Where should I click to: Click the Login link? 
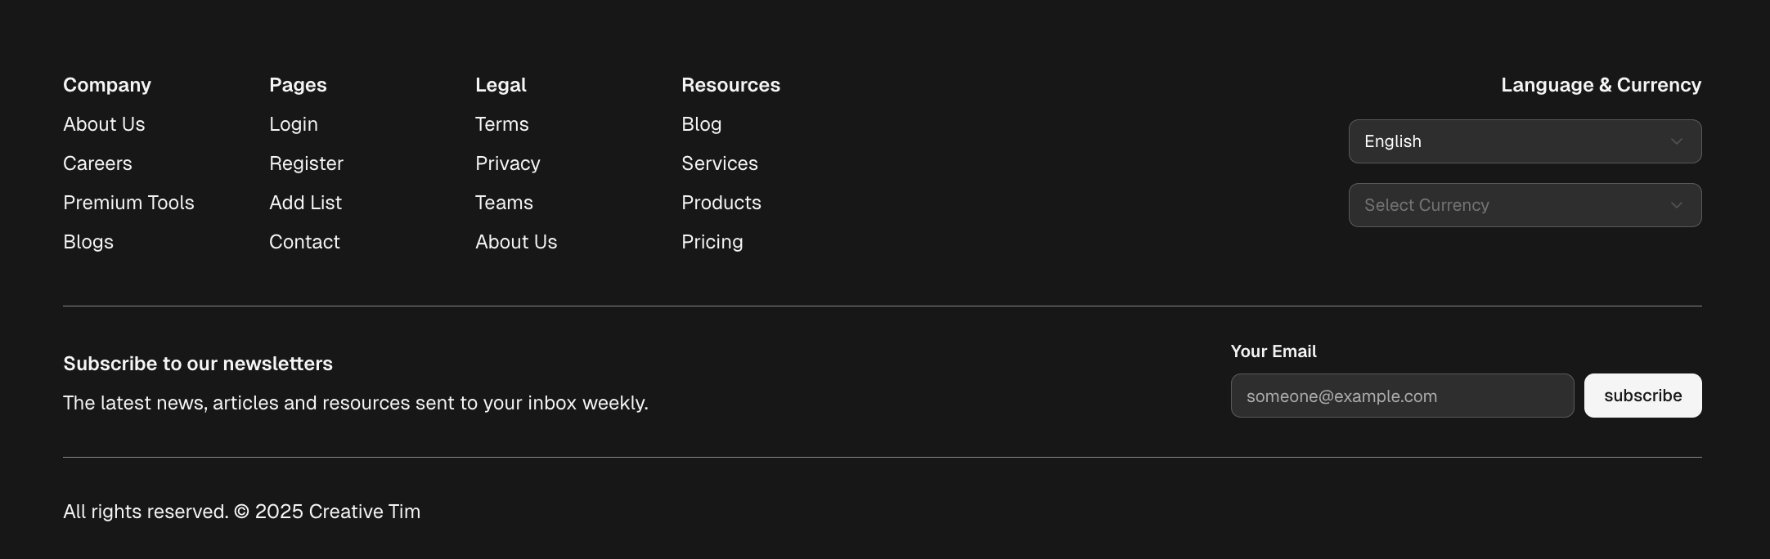point(294,124)
